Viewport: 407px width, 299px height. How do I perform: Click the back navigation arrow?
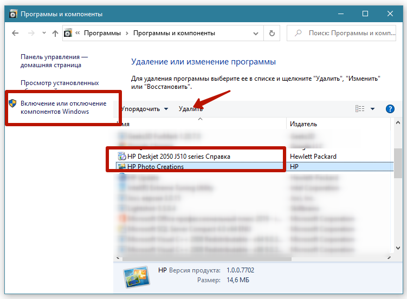(15, 33)
